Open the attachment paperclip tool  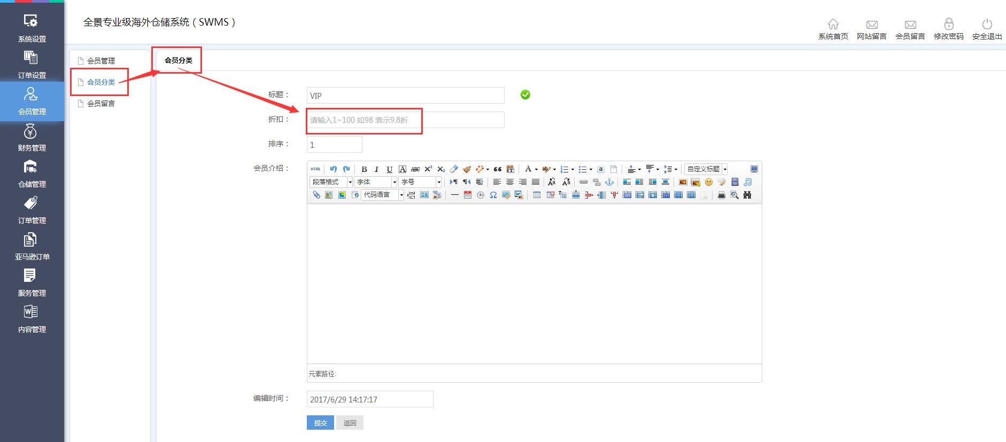click(x=316, y=195)
